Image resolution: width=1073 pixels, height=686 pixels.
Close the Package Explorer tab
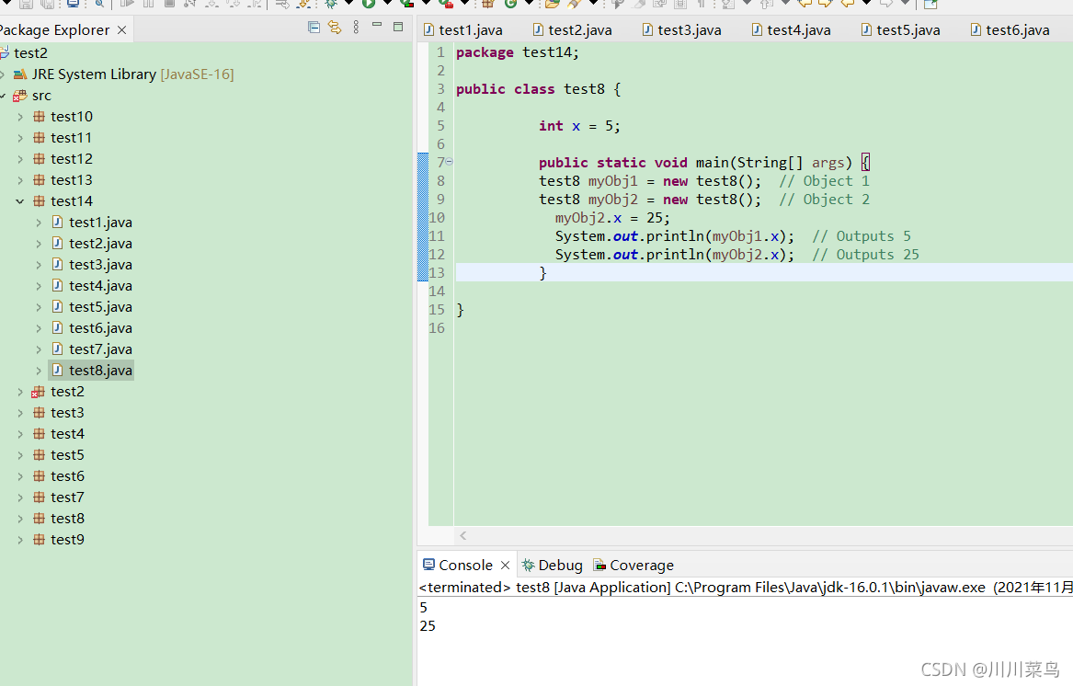click(x=121, y=30)
